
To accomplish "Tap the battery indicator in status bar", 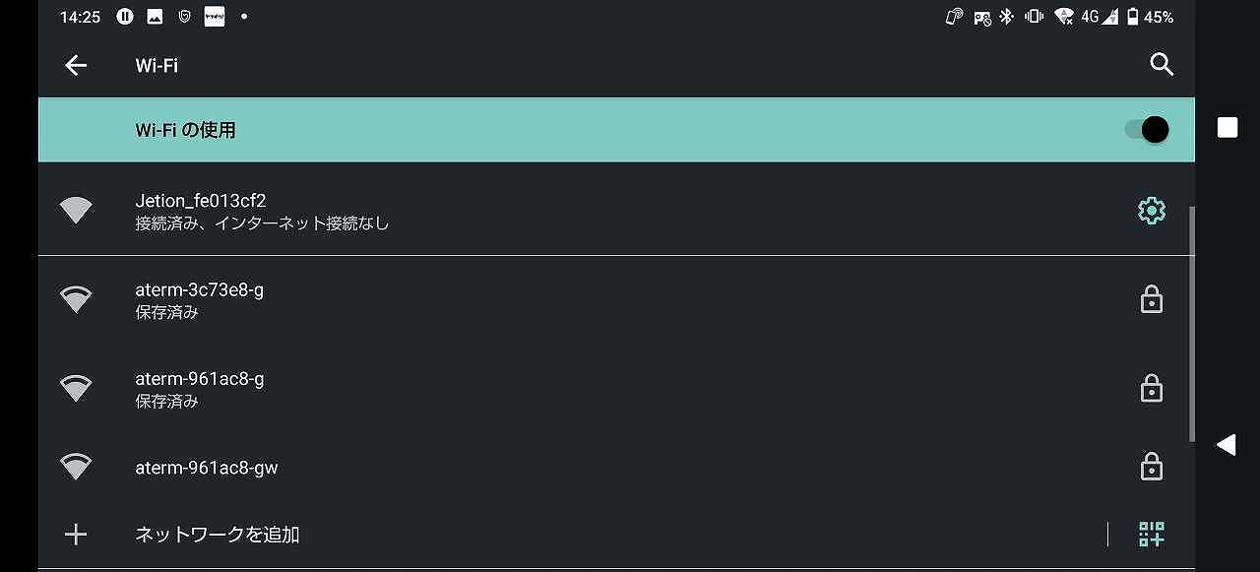I will point(1133,17).
